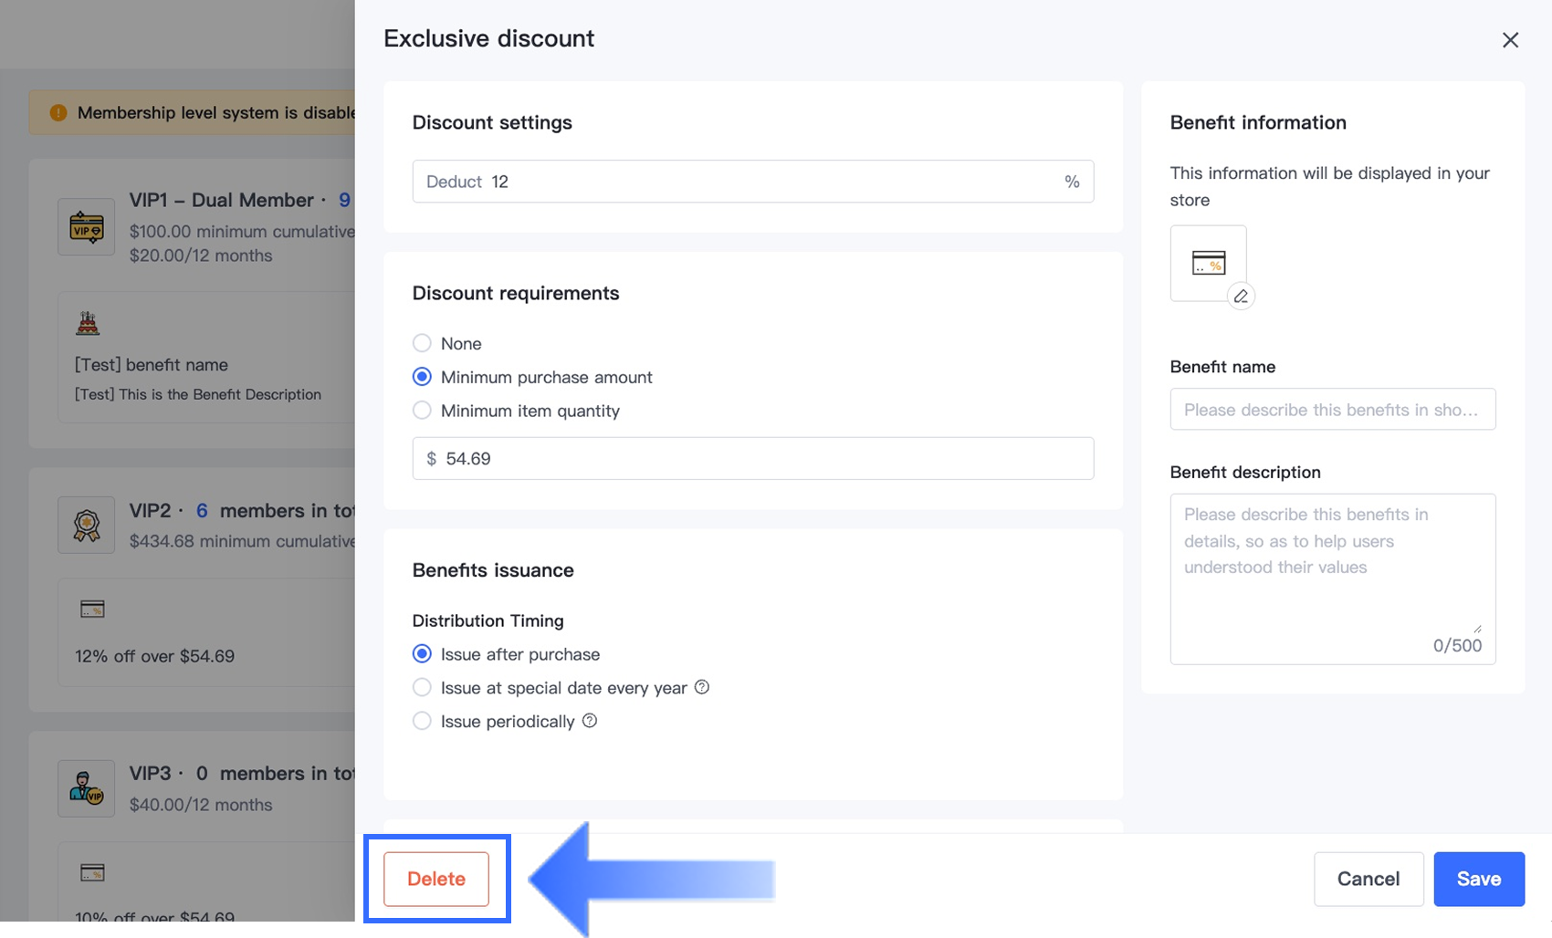The height and width of the screenshot is (938, 1552).
Task: Save the discount settings
Action: tap(1478, 879)
